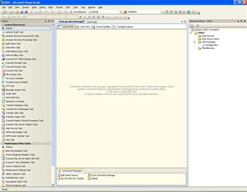Select the Data Sources folder
The height and width of the screenshot is (192, 247).
point(206,36)
